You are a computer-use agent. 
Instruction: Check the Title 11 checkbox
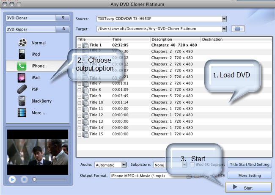(80, 109)
